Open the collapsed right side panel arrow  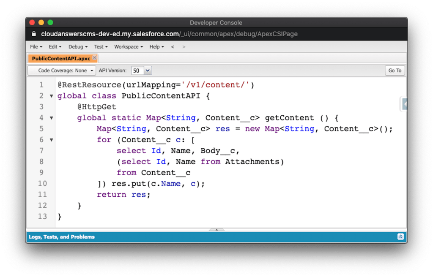(404, 103)
